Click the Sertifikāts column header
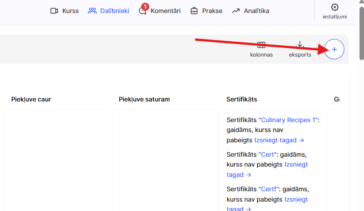The width and height of the screenshot is (364, 211). (242, 99)
